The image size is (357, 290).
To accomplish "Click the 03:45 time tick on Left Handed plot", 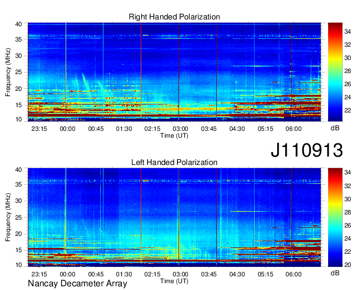I will (209, 274).
